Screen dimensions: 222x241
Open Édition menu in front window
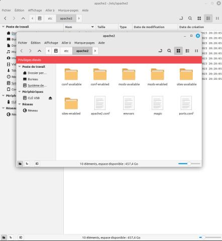pos(36,43)
